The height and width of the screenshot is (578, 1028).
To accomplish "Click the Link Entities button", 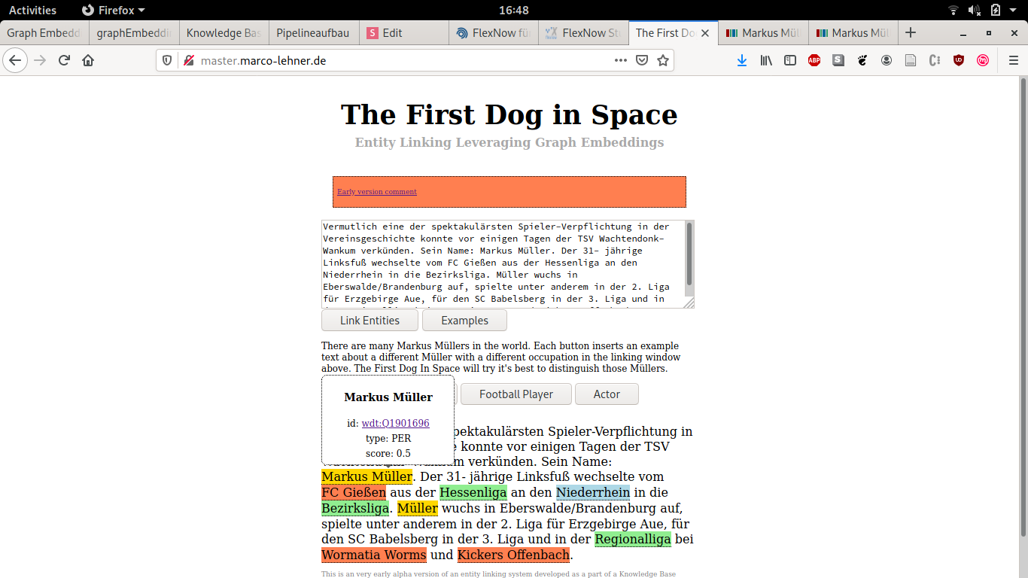I will coord(370,320).
